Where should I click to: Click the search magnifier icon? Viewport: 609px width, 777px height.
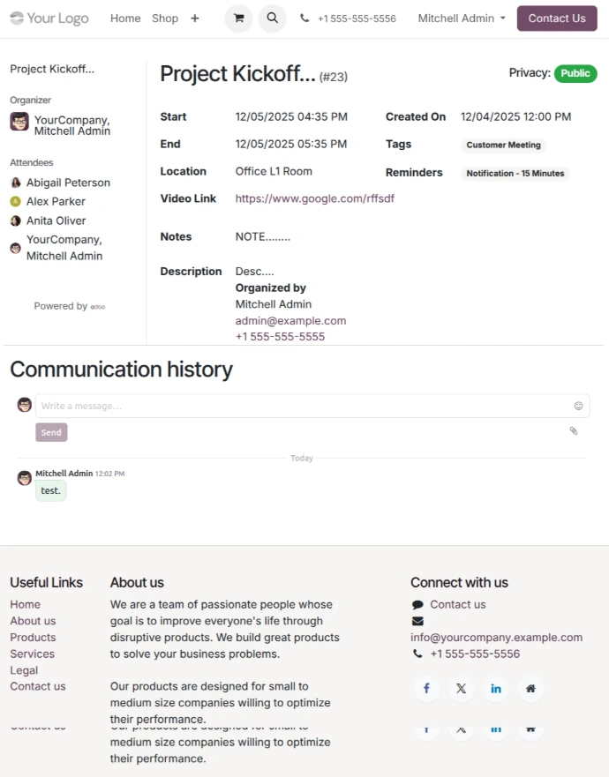coord(272,19)
